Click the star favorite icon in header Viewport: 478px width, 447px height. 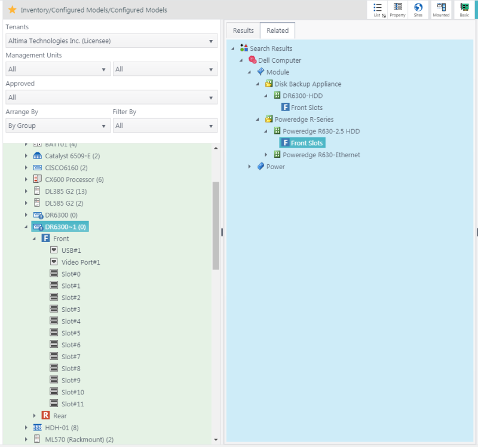click(x=12, y=10)
